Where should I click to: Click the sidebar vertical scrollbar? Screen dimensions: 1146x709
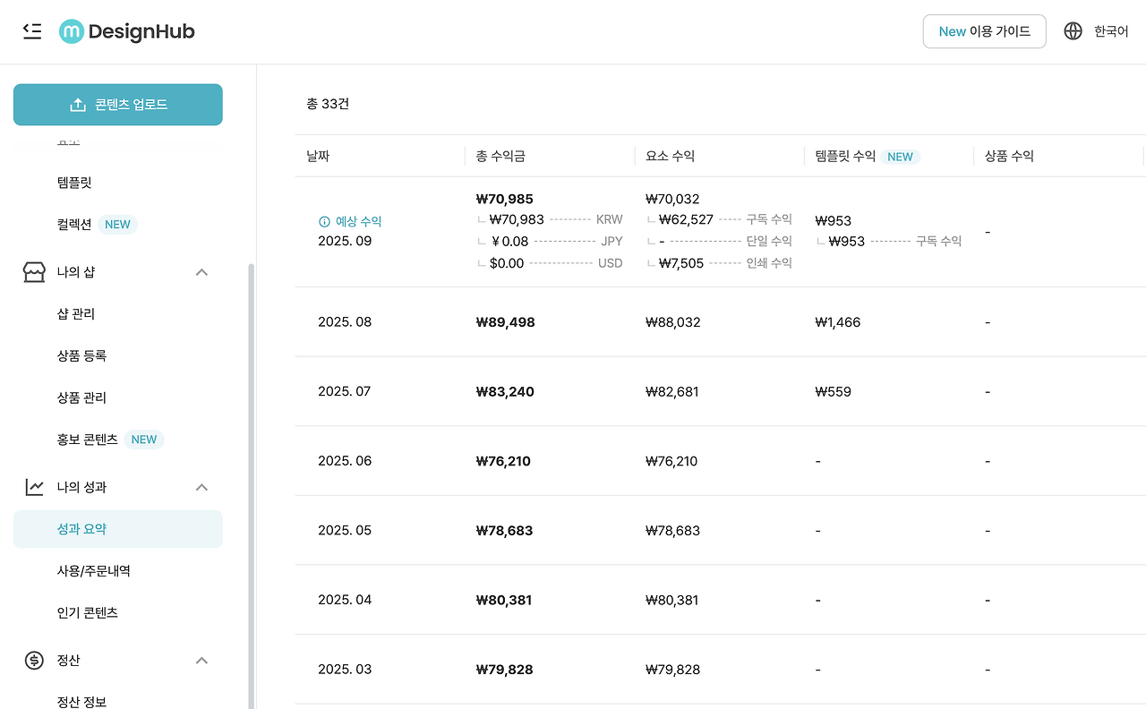[x=251, y=483]
